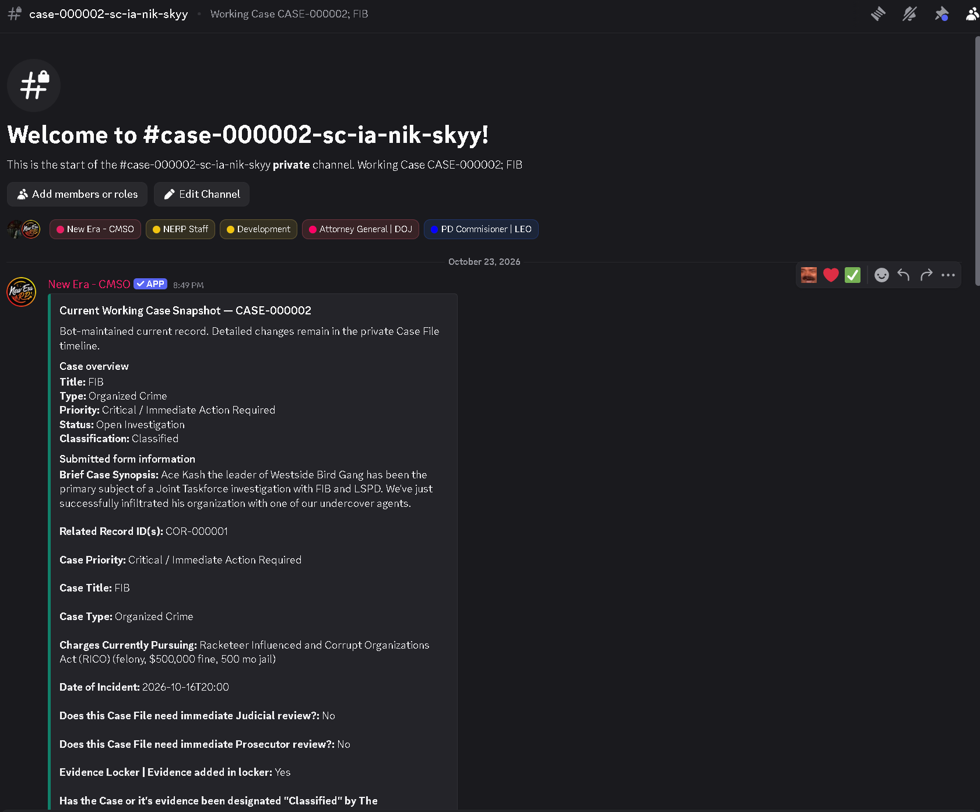
Task: Select the New Era - CMSO role tag
Action: (x=95, y=229)
